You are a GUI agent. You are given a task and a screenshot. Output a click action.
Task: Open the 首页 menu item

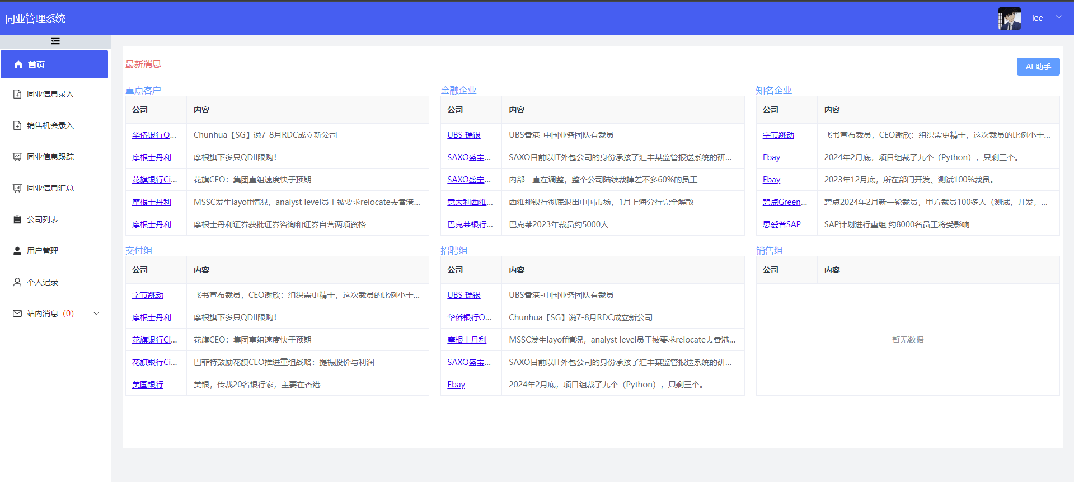[54, 64]
